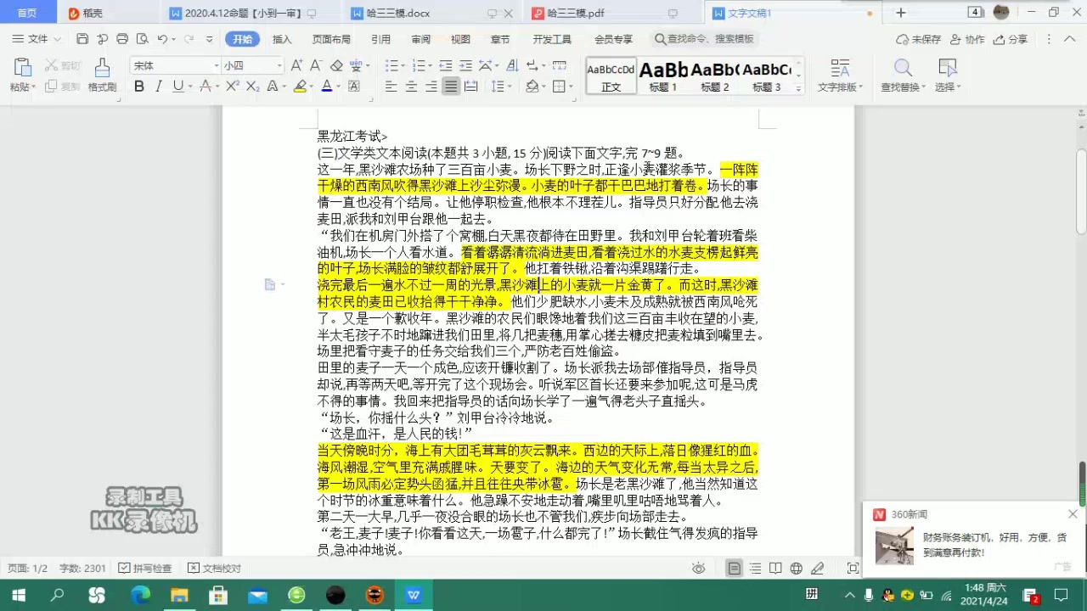Increase paragraph indent
This screenshot has width=1087, height=611.
tap(465, 65)
